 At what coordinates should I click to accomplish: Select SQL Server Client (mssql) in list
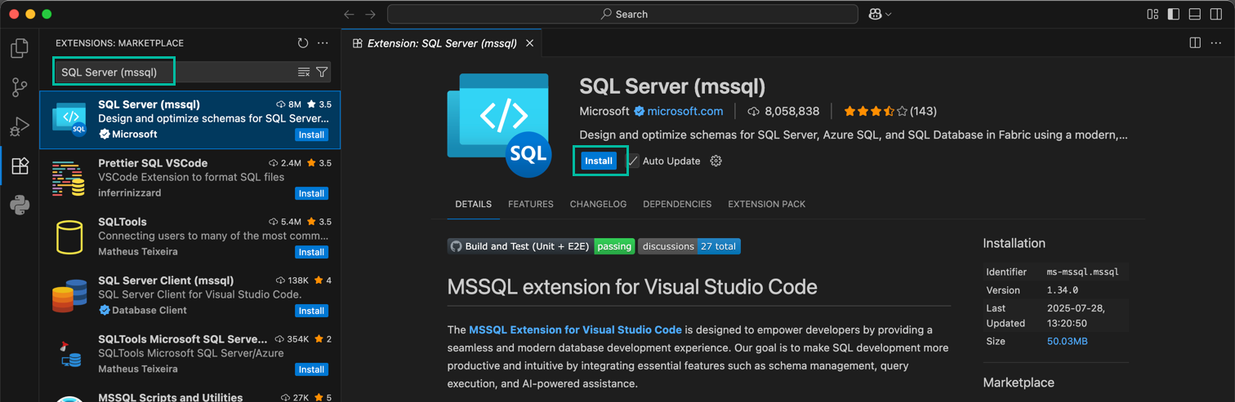coord(190,296)
